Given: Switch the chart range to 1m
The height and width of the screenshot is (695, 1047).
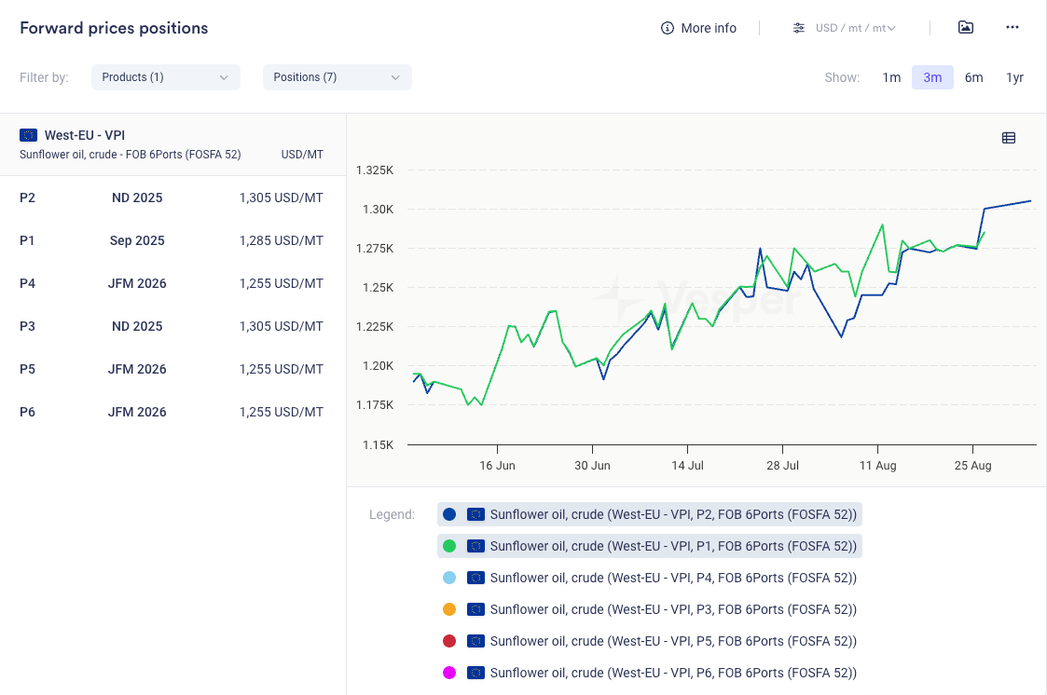Looking at the screenshot, I should pyautogui.click(x=891, y=77).
